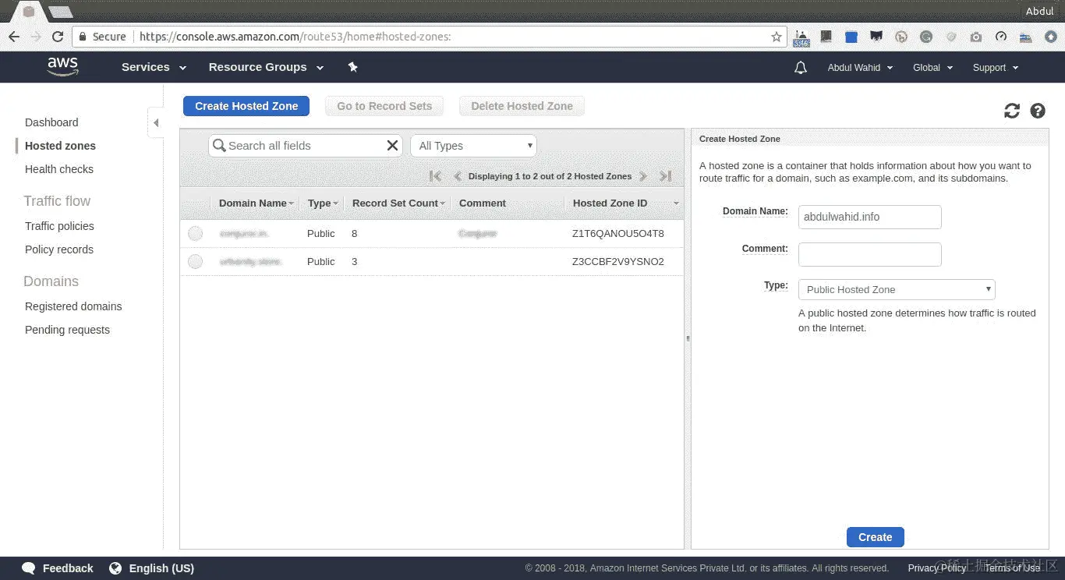This screenshot has width=1065, height=580.
Task: Open the Public Hosted Zone type dropdown
Action: pos(897,289)
